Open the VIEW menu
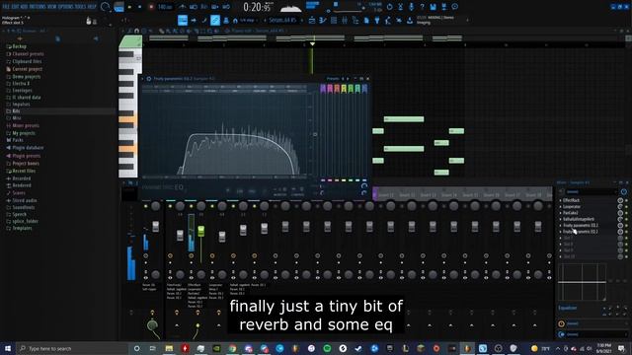The width and height of the screenshot is (632, 355). pyautogui.click(x=52, y=7)
